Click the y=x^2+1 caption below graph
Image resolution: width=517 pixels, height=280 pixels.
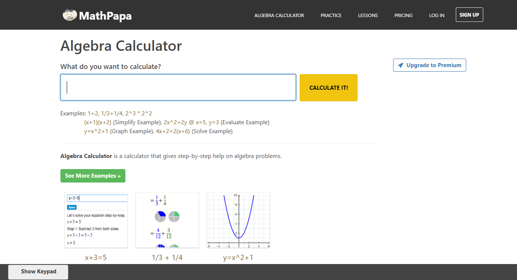tap(238, 257)
